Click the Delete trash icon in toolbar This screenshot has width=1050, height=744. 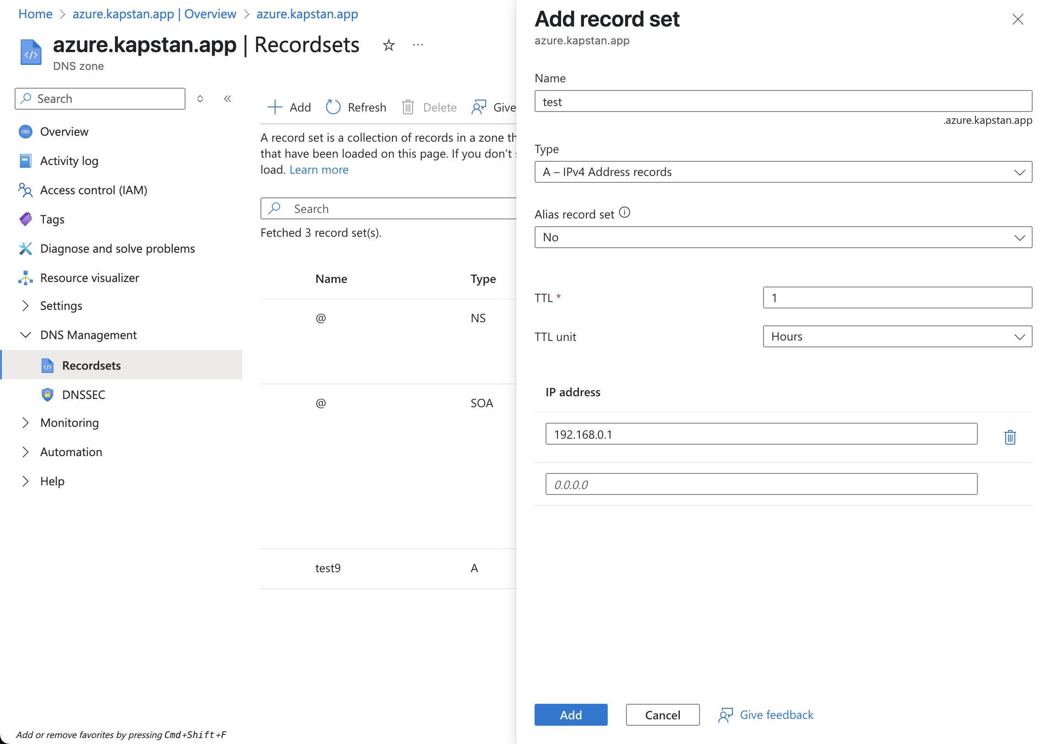click(408, 107)
